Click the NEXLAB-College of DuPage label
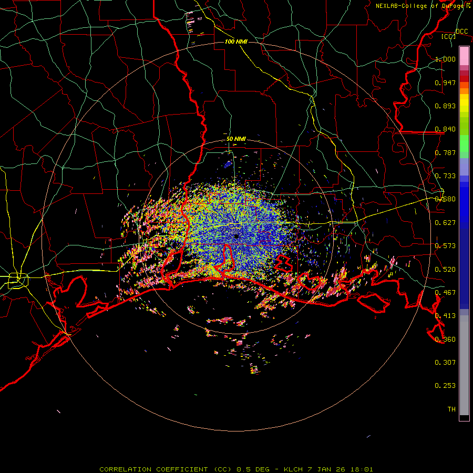Viewport: 473px width, 473px height. point(423,6)
